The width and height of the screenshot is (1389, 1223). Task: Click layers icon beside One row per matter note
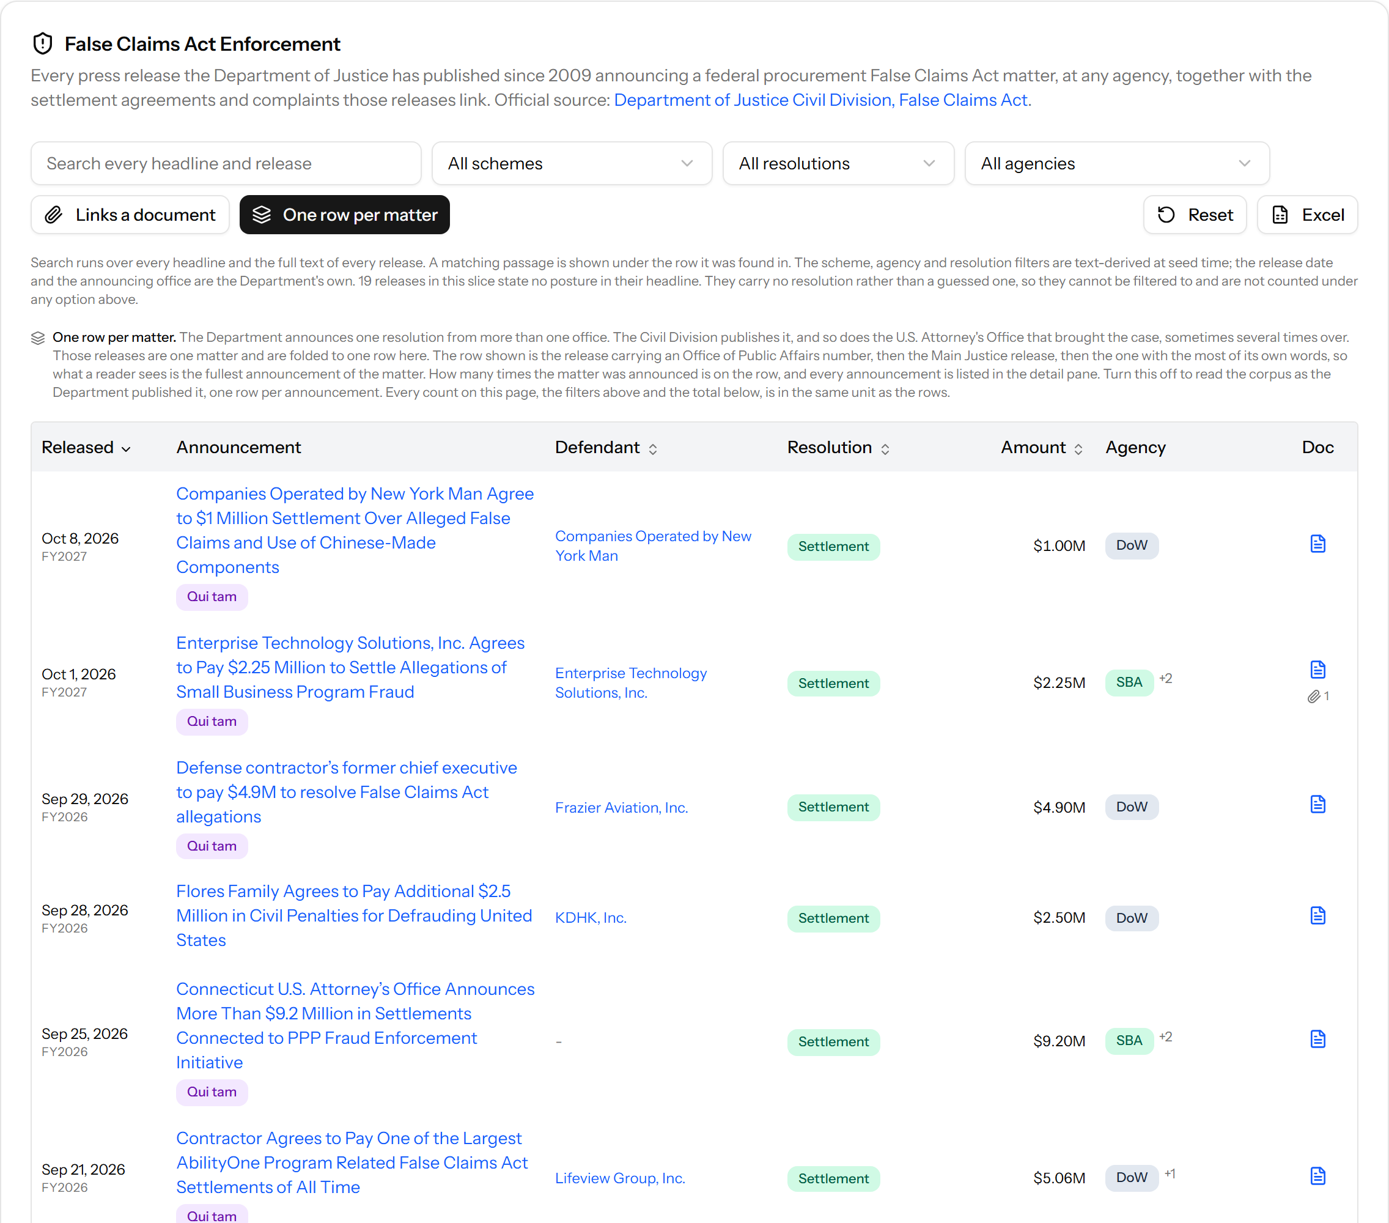pyautogui.click(x=38, y=338)
